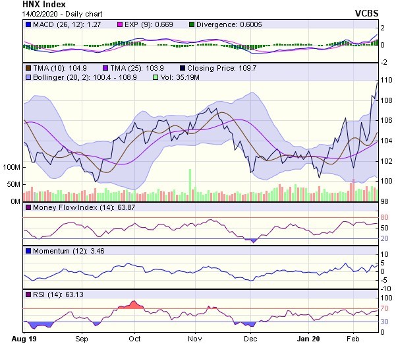Click the purple TMA (25) legend swatch
Viewport: 396px width, 344px height.
point(107,68)
